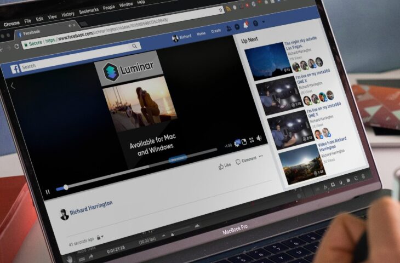This screenshot has width=400, height=263.
Task: Go back using the left chevron by video
Action: pyautogui.click(x=13, y=86)
